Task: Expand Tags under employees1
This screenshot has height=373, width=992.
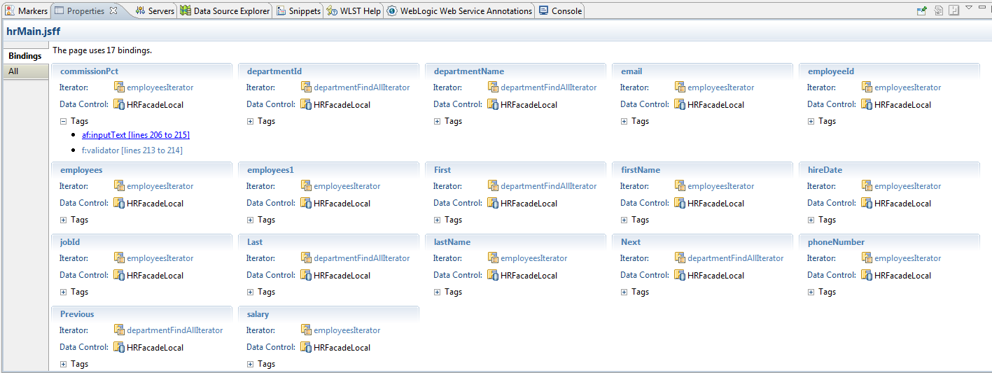Action: click(x=251, y=220)
